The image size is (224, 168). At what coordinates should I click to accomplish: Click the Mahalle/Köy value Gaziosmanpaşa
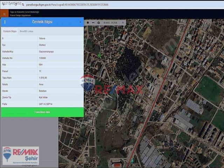[46, 51]
